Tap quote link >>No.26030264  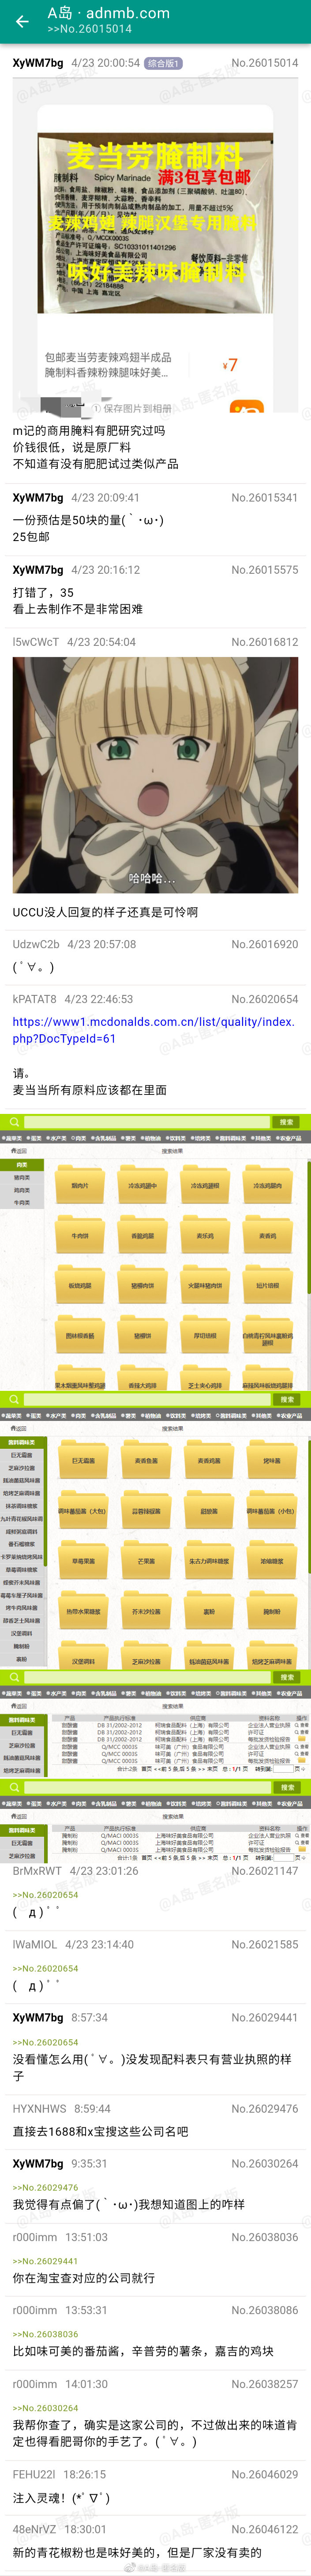[x=45, y=2408]
